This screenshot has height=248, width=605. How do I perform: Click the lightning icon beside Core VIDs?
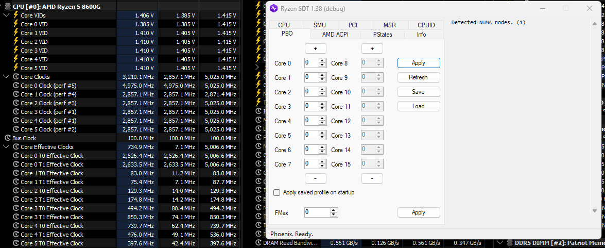16,15
